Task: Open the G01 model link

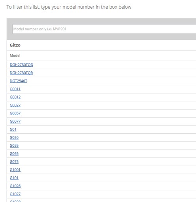Action: tap(13, 129)
